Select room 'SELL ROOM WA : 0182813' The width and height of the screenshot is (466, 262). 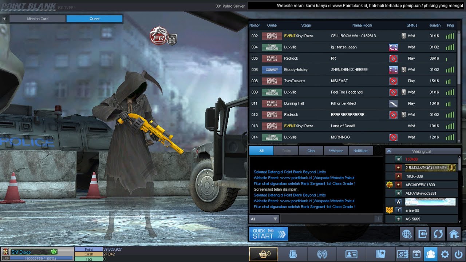point(352,36)
